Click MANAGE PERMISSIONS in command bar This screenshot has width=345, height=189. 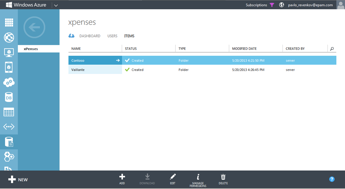pyautogui.click(x=198, y=180)
